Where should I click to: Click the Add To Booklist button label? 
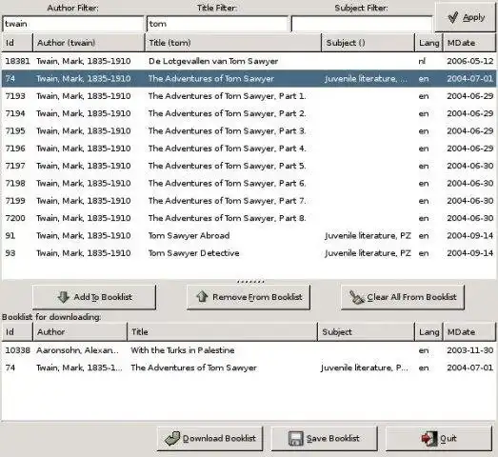pos(103,297)
